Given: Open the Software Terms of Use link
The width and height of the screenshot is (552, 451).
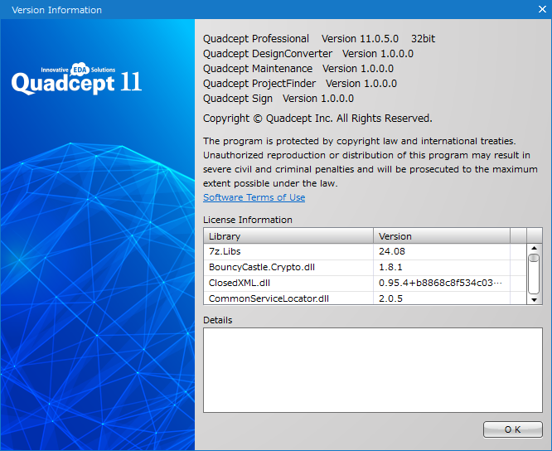Looking at the screenshot, I should [254, 197].
